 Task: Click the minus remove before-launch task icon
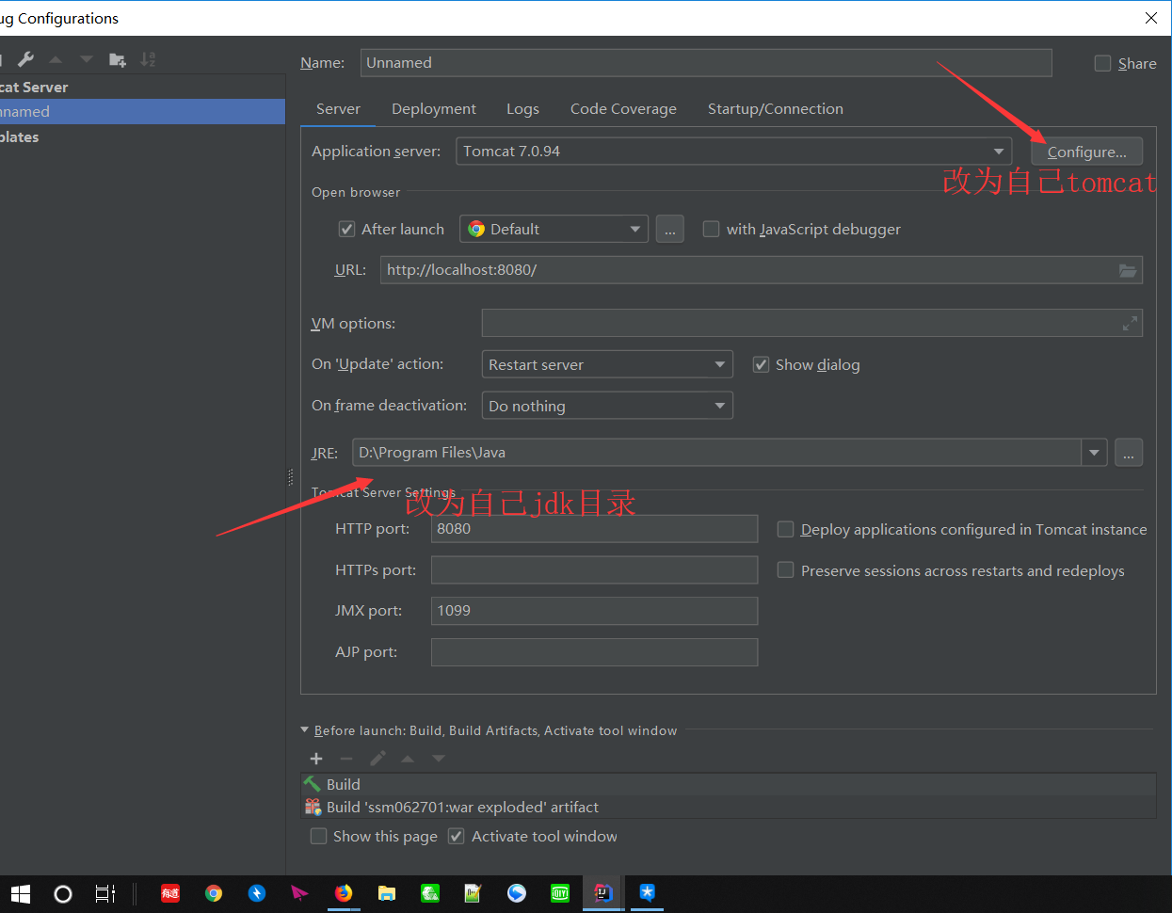point(346,759)
